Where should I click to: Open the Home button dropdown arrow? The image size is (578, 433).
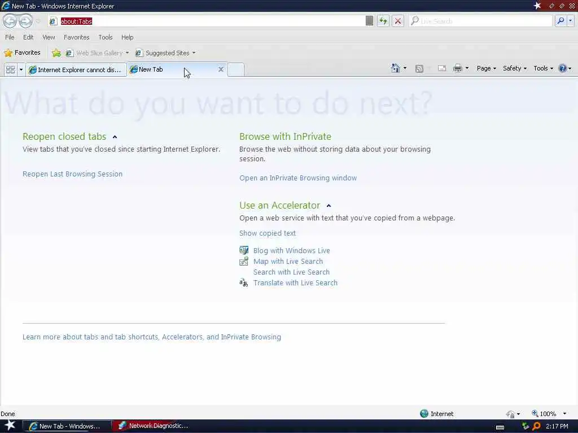pos(405,68)
